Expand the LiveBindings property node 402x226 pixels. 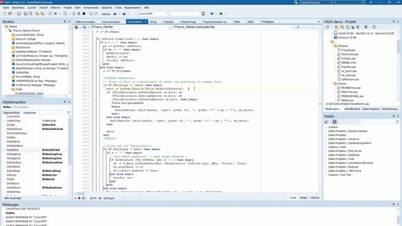[4, 121]
